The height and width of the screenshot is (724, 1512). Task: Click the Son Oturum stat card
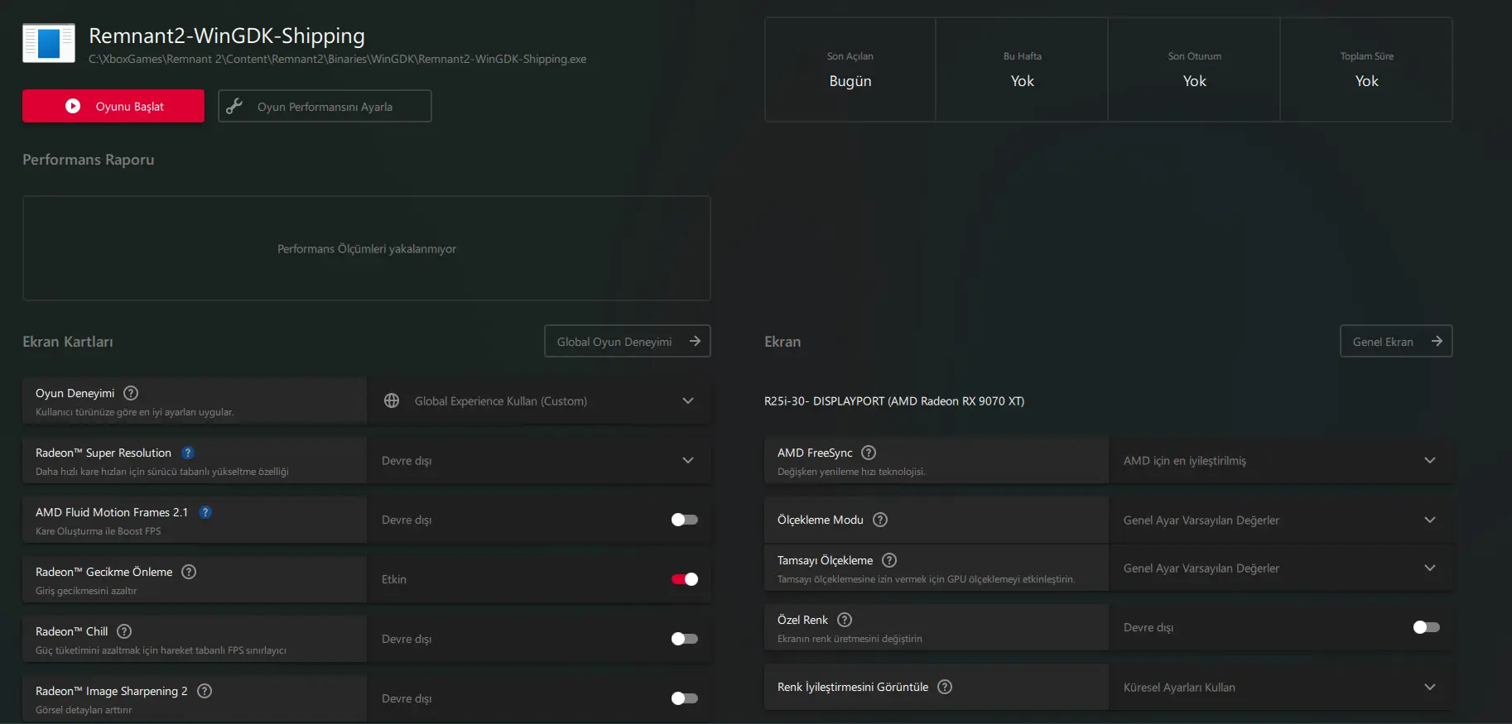click(1195, 70)
